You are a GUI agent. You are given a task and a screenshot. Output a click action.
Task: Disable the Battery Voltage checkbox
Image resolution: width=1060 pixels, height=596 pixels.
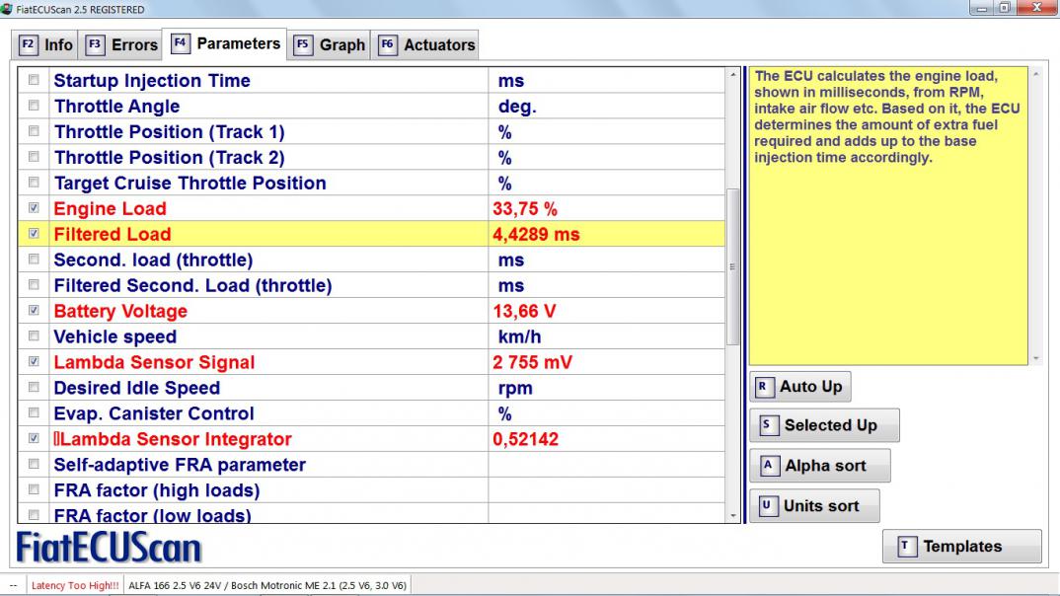36,311
